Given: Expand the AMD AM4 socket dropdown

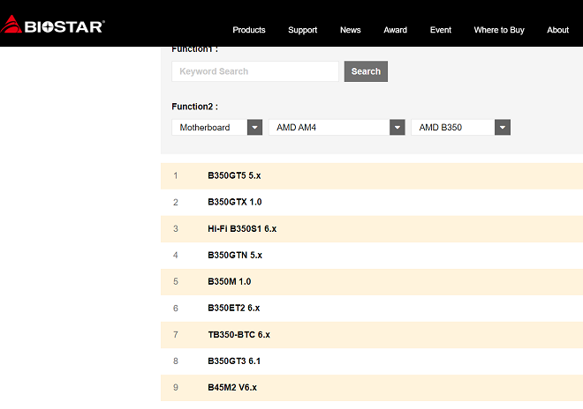Looking at the screenshot, I should [x=337, y=128].
